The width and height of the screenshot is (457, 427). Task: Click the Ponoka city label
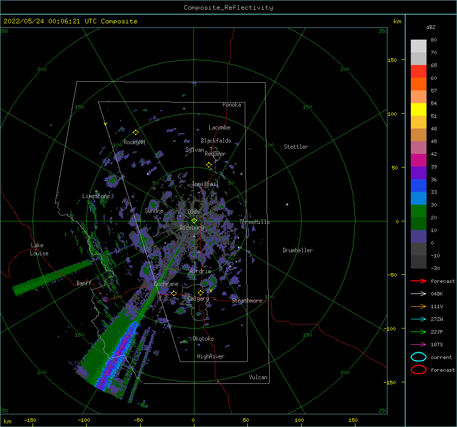(x=232, y=105)
